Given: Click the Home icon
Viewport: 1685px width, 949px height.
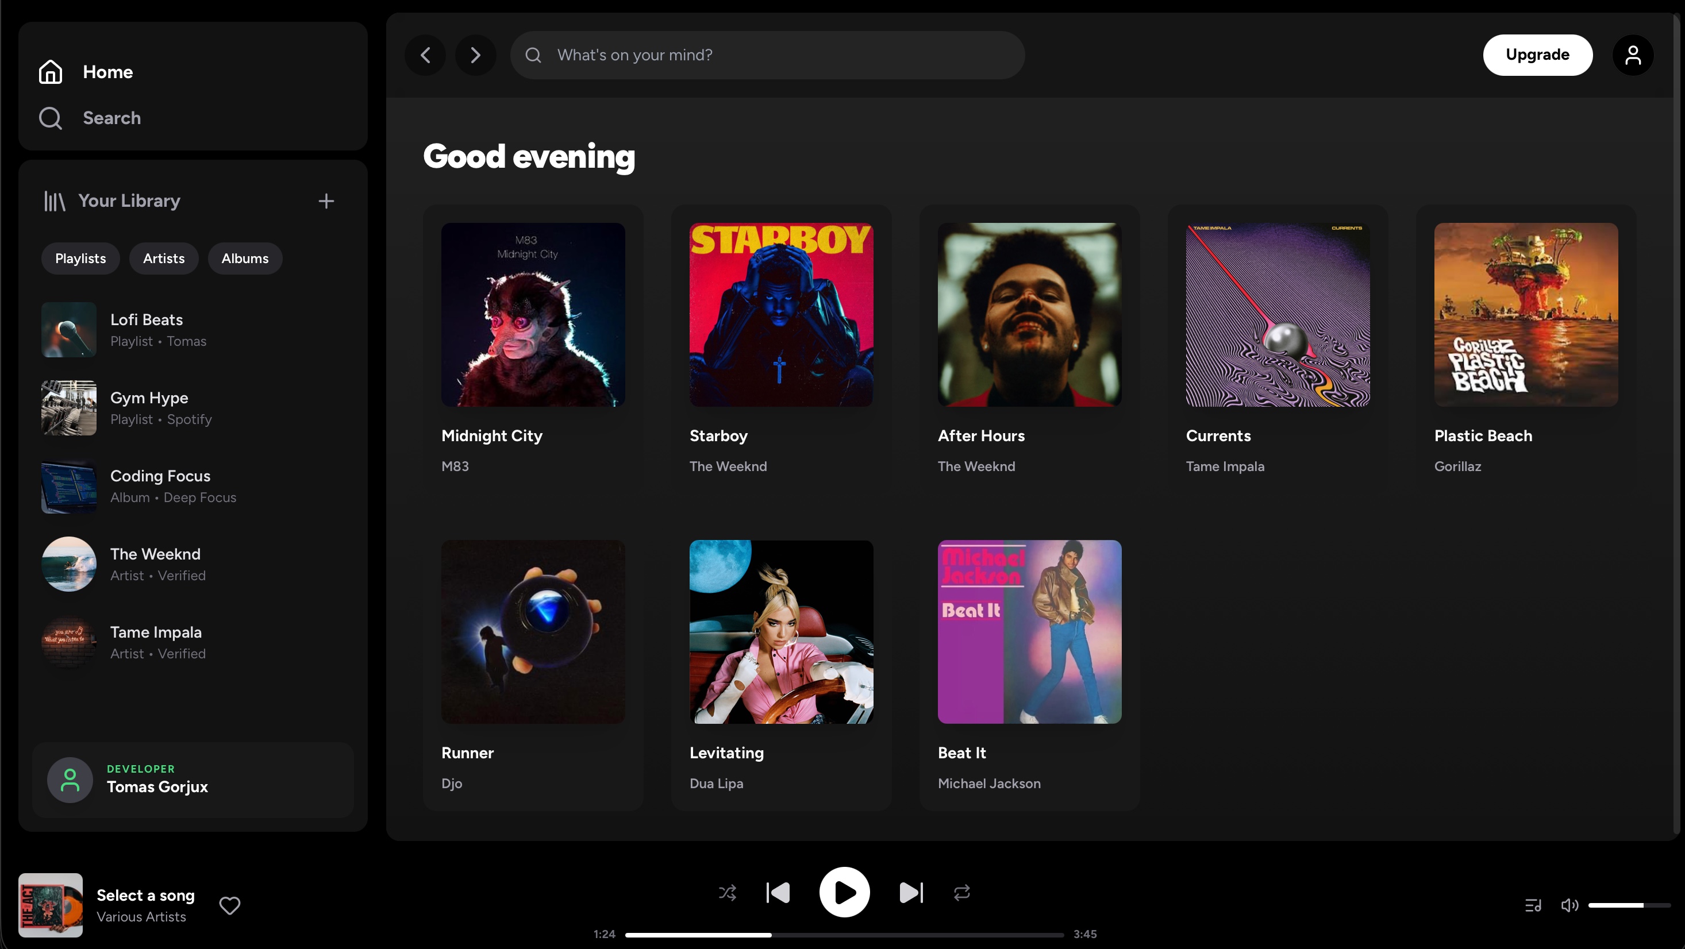Looking at the screenshot, I should [50, 72].
